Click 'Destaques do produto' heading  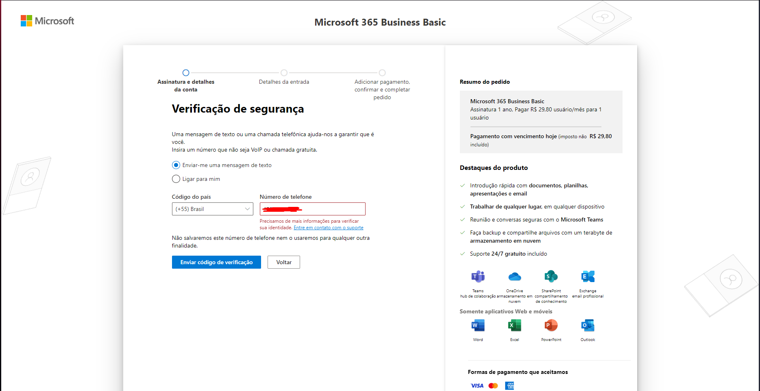pyautogui.click(x=494, y=167)
